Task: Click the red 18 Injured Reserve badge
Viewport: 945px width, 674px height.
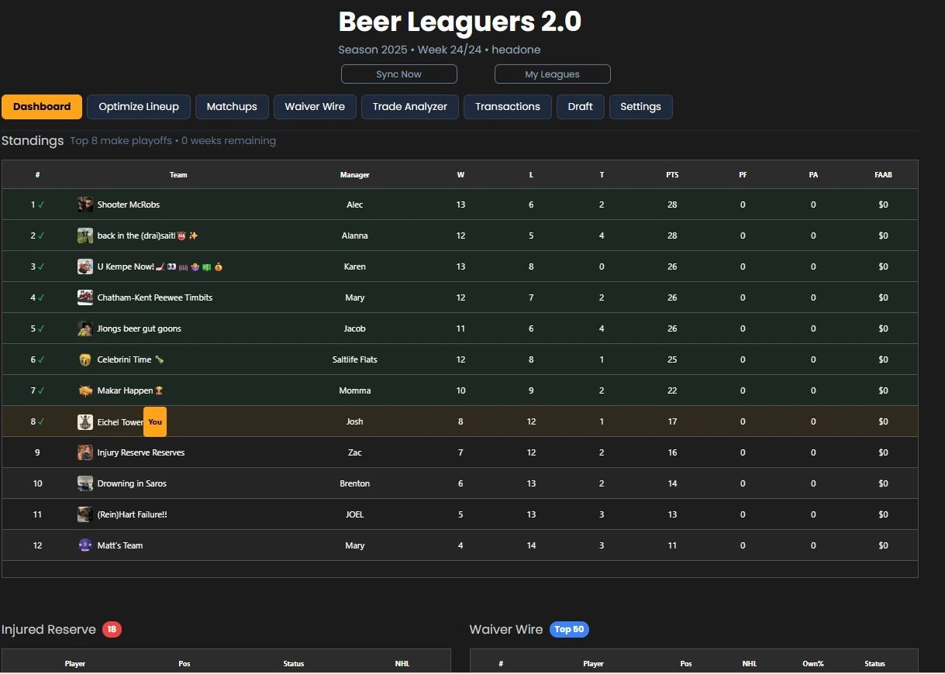Action: [x=112, y=629]
